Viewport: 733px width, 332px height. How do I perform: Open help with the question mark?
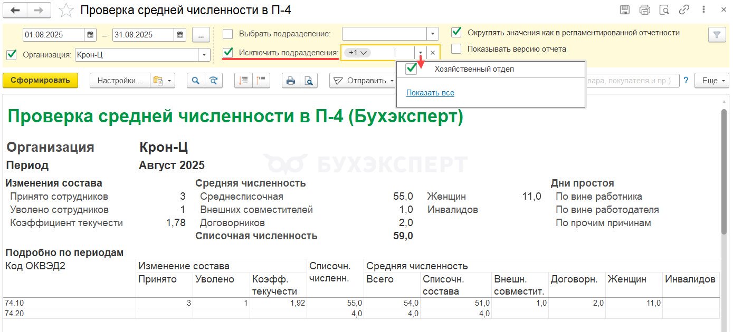click(x=686, y=81)
